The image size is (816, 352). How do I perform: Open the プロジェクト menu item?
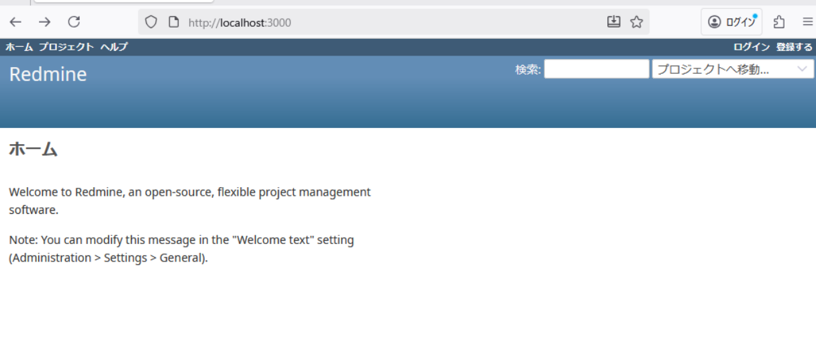66,47
